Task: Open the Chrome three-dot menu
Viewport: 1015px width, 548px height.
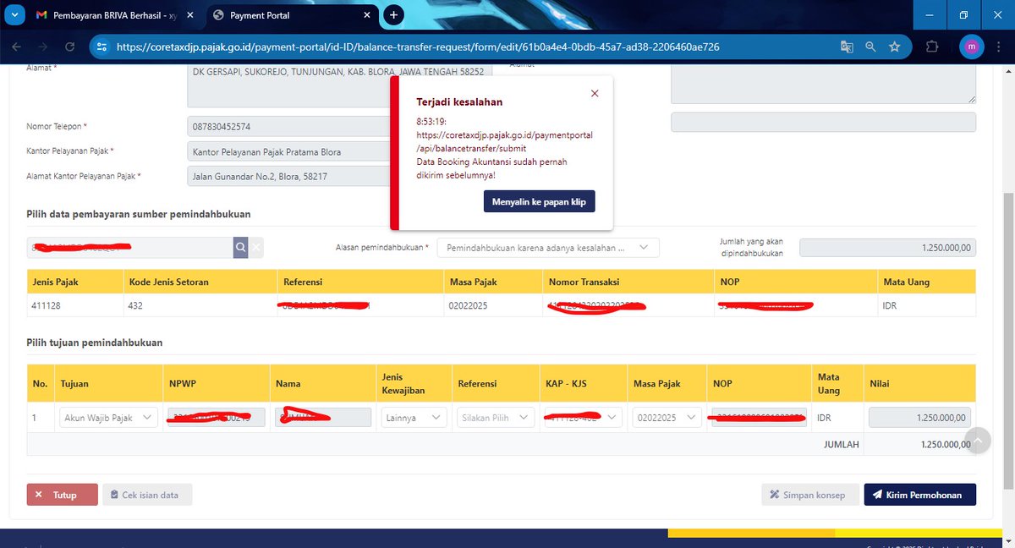Action: click(x=999, y=47)
